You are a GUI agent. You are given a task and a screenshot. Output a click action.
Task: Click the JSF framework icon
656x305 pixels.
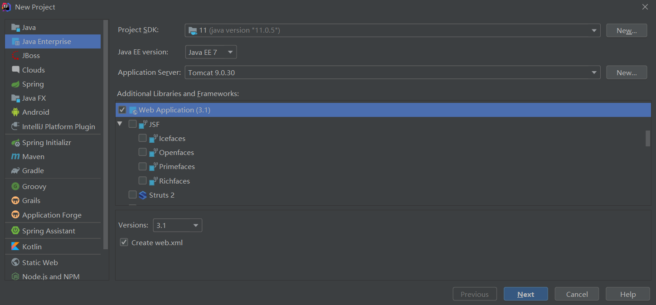click(x=143, y=124)
